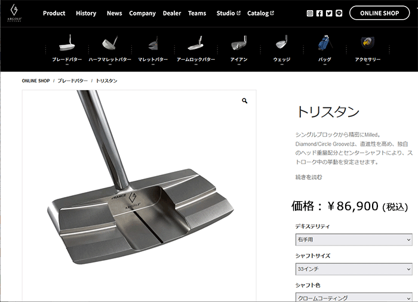Go to ONLINE SHOP breadcrumb
418x302 pixels.
tap(36, 81)
